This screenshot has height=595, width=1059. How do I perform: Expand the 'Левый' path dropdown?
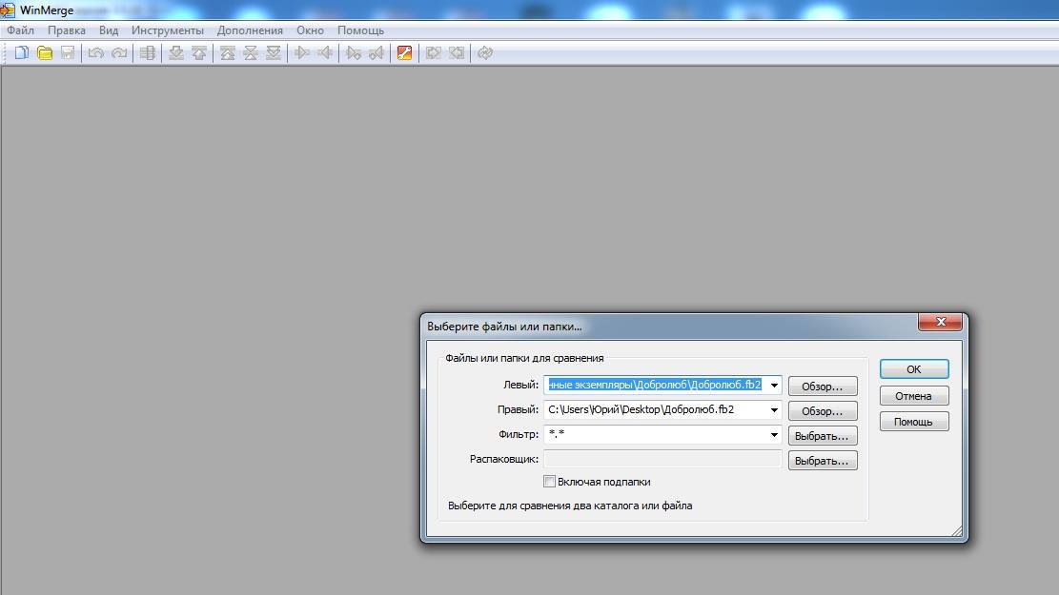click(774, 386)
